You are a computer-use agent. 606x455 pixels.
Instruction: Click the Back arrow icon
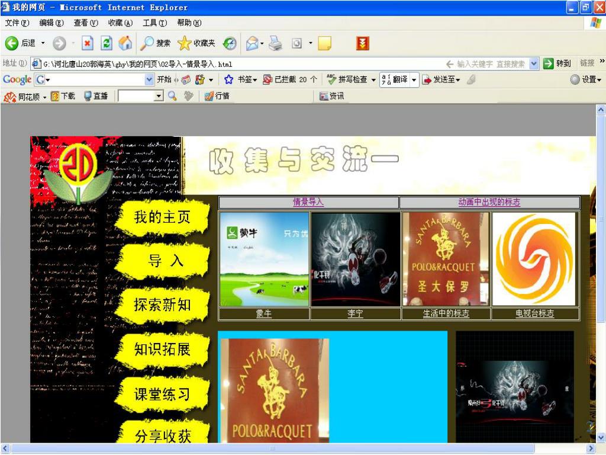(x=12, y=43)
